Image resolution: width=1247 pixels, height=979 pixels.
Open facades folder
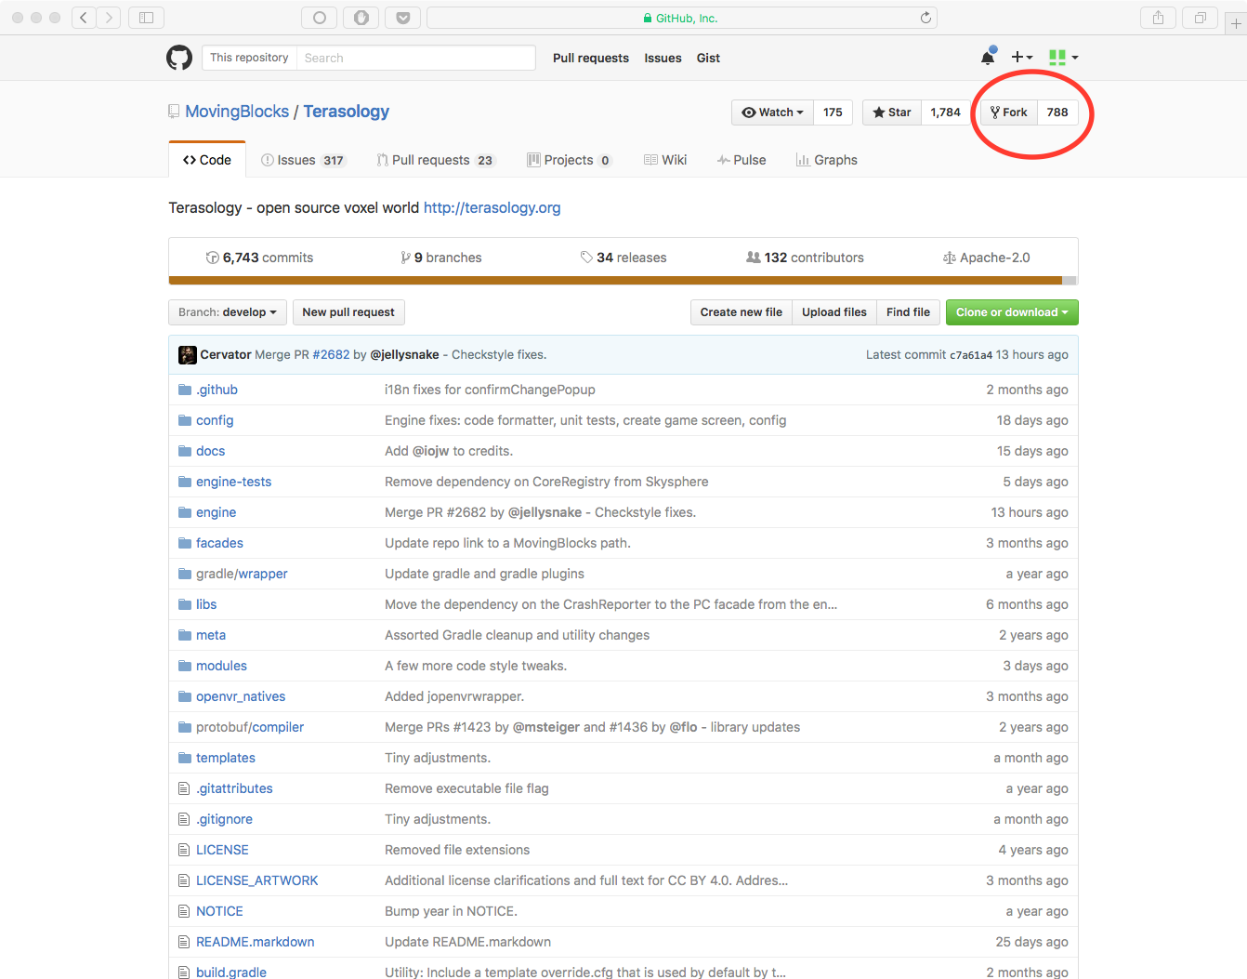219,543
